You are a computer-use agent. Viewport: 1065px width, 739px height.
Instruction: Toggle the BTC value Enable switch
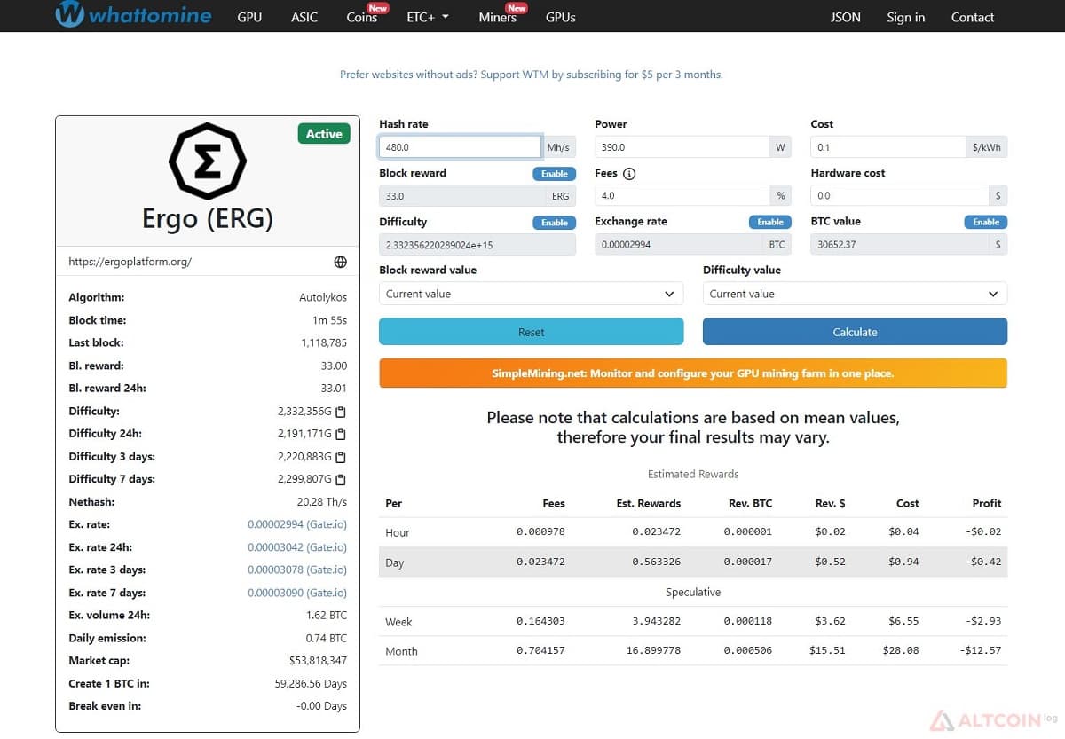click(986, 222)
